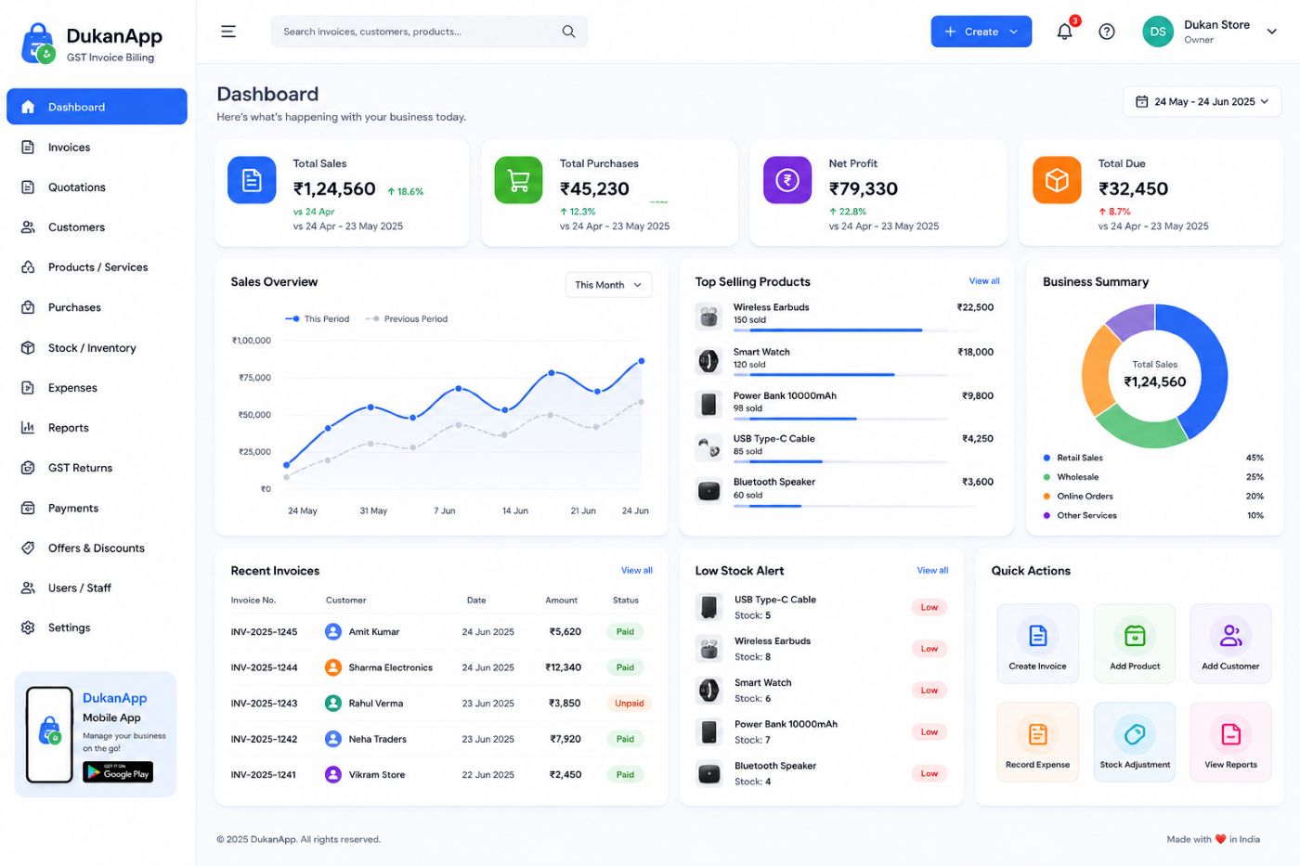The width and height of the screenshot is (1300, 866).
Task: Click the search magnifier icon
Action: 568,32
